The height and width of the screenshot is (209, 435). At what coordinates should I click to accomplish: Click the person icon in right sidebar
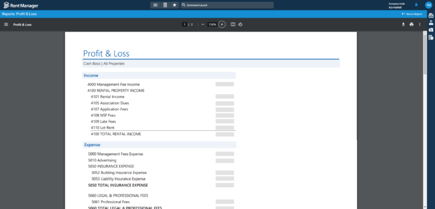[x=431, y=23]
